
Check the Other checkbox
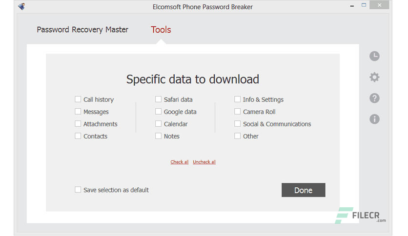237,136
